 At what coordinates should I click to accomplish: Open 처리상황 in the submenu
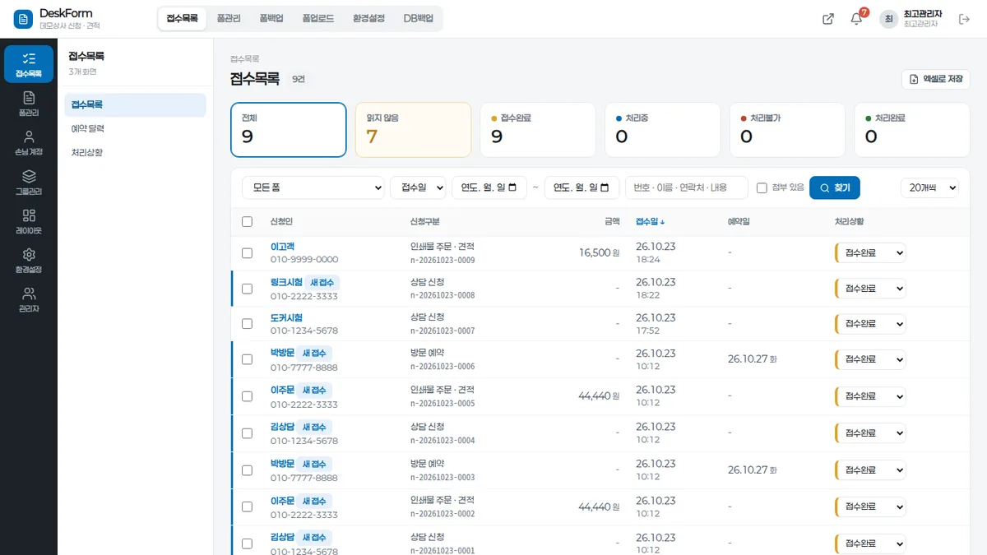[x=135, y=153]
